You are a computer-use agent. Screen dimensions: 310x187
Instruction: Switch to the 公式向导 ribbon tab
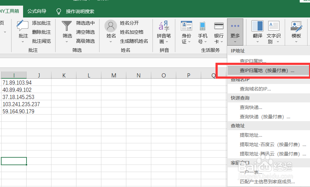click(36, 11)
